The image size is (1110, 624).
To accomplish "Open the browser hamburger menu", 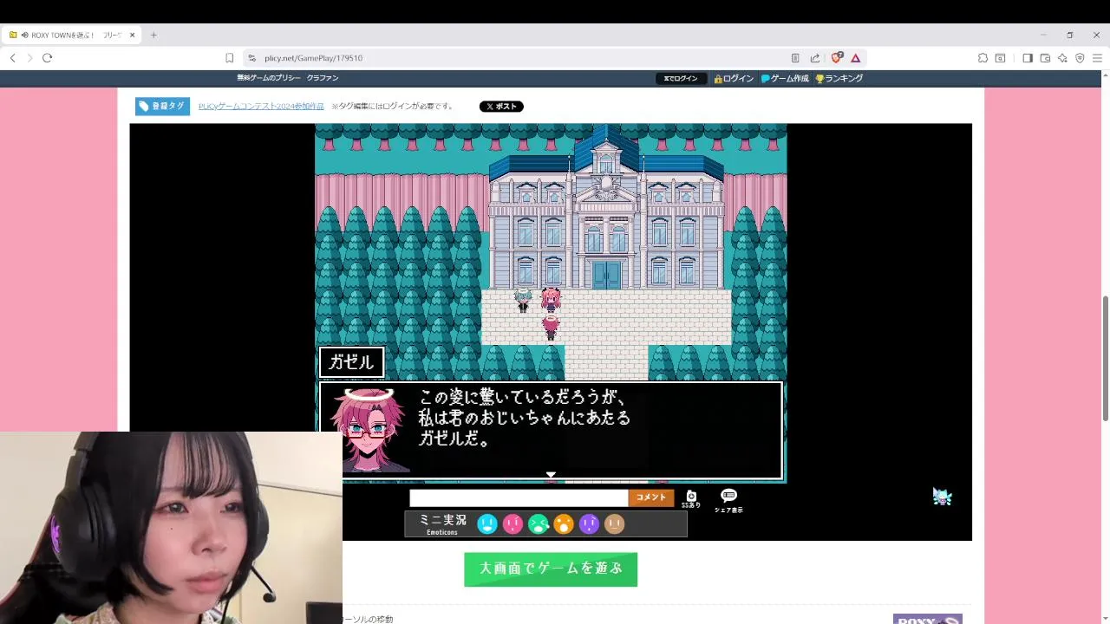I will 1097,58.
